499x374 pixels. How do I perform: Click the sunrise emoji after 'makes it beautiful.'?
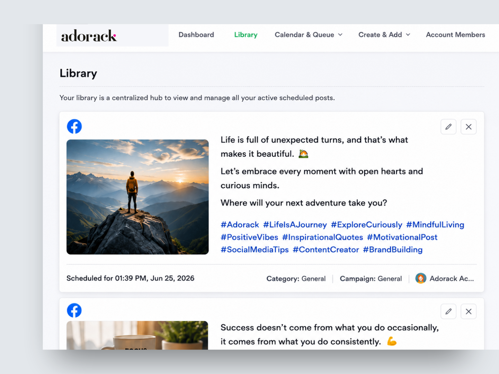click(x=303, y=153)
